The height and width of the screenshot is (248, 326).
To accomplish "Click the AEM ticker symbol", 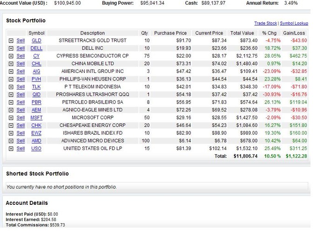I will pos(36,110).
